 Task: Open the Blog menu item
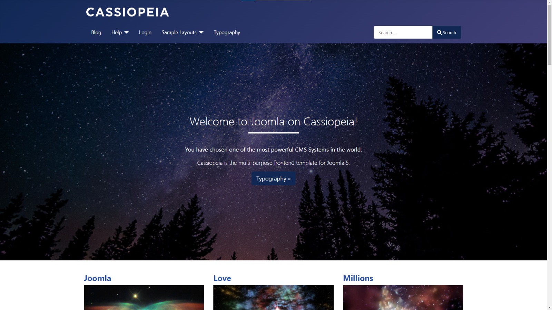[x=96, y=32]
